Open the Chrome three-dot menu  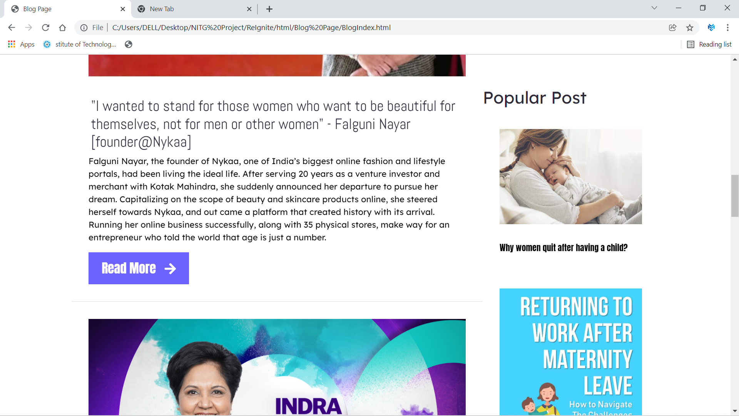pyautogui.click(x=727, y=27)
